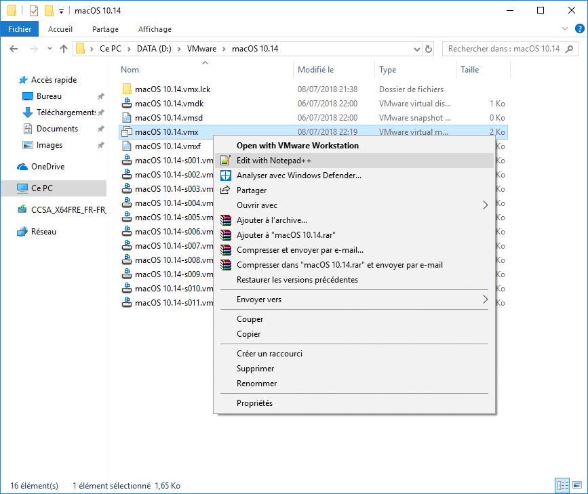Open Propriétés from the context menu

[355, 403]
